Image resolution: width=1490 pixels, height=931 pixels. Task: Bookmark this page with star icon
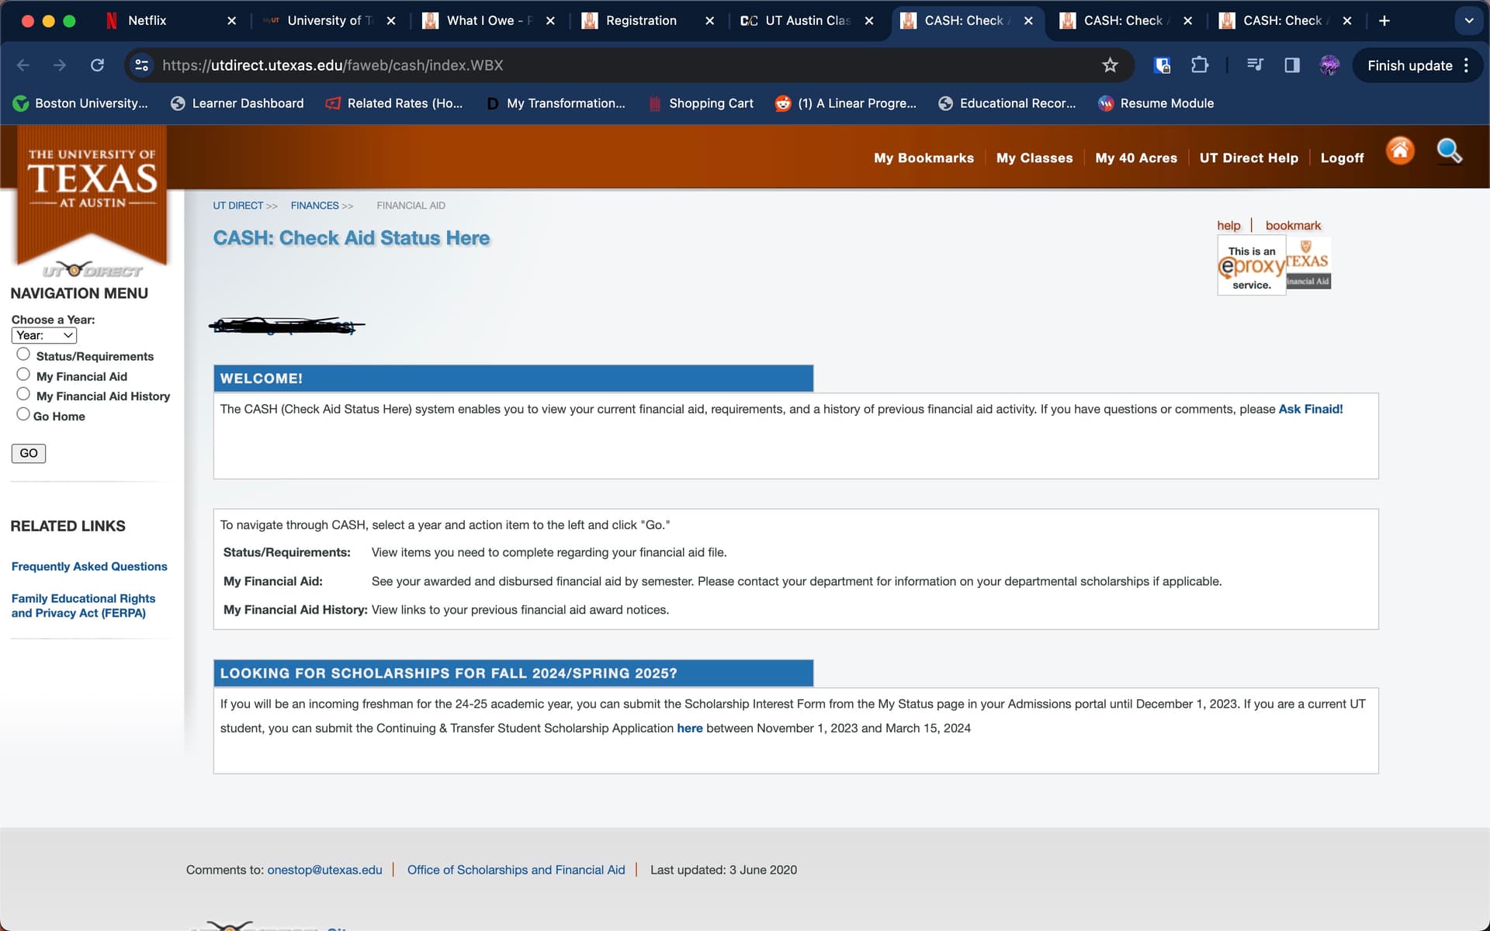[1110, 65]
